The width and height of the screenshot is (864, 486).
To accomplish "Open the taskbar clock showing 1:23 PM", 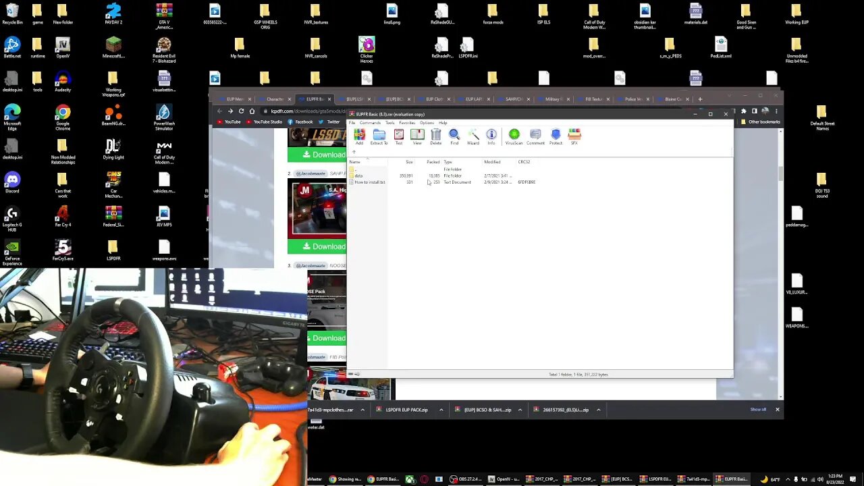I will coord(836,479).
